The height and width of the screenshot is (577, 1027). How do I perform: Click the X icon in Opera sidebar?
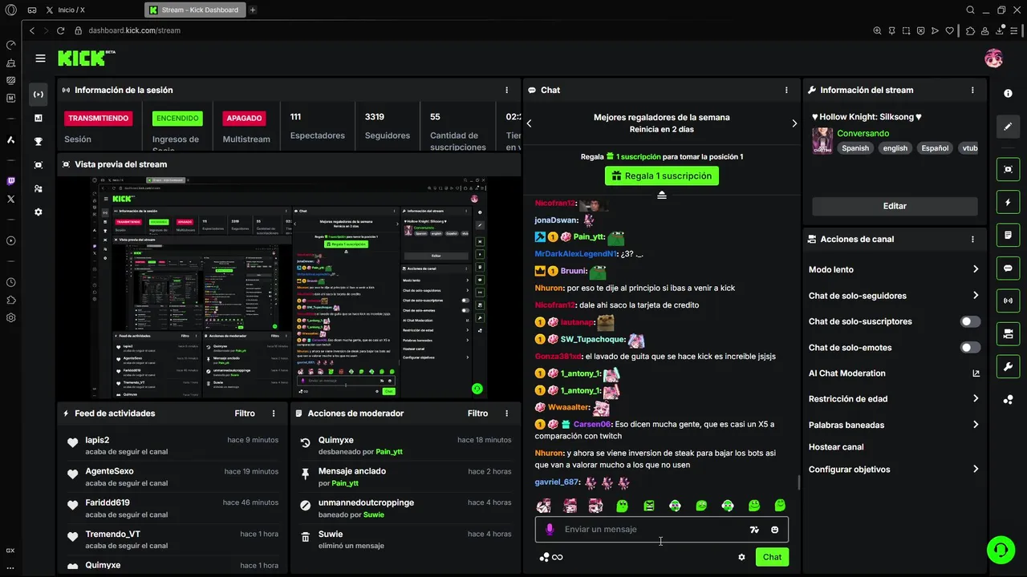pyautogui.click(x=10, y=199)
